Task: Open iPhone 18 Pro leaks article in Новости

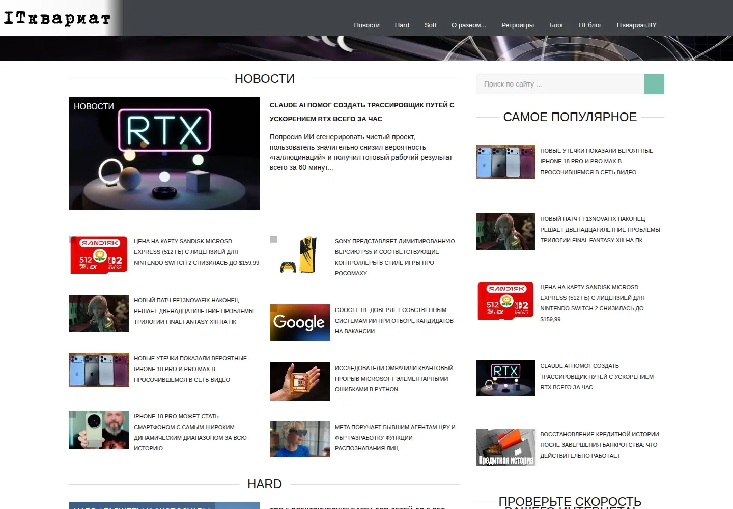Action: [190, 369]
